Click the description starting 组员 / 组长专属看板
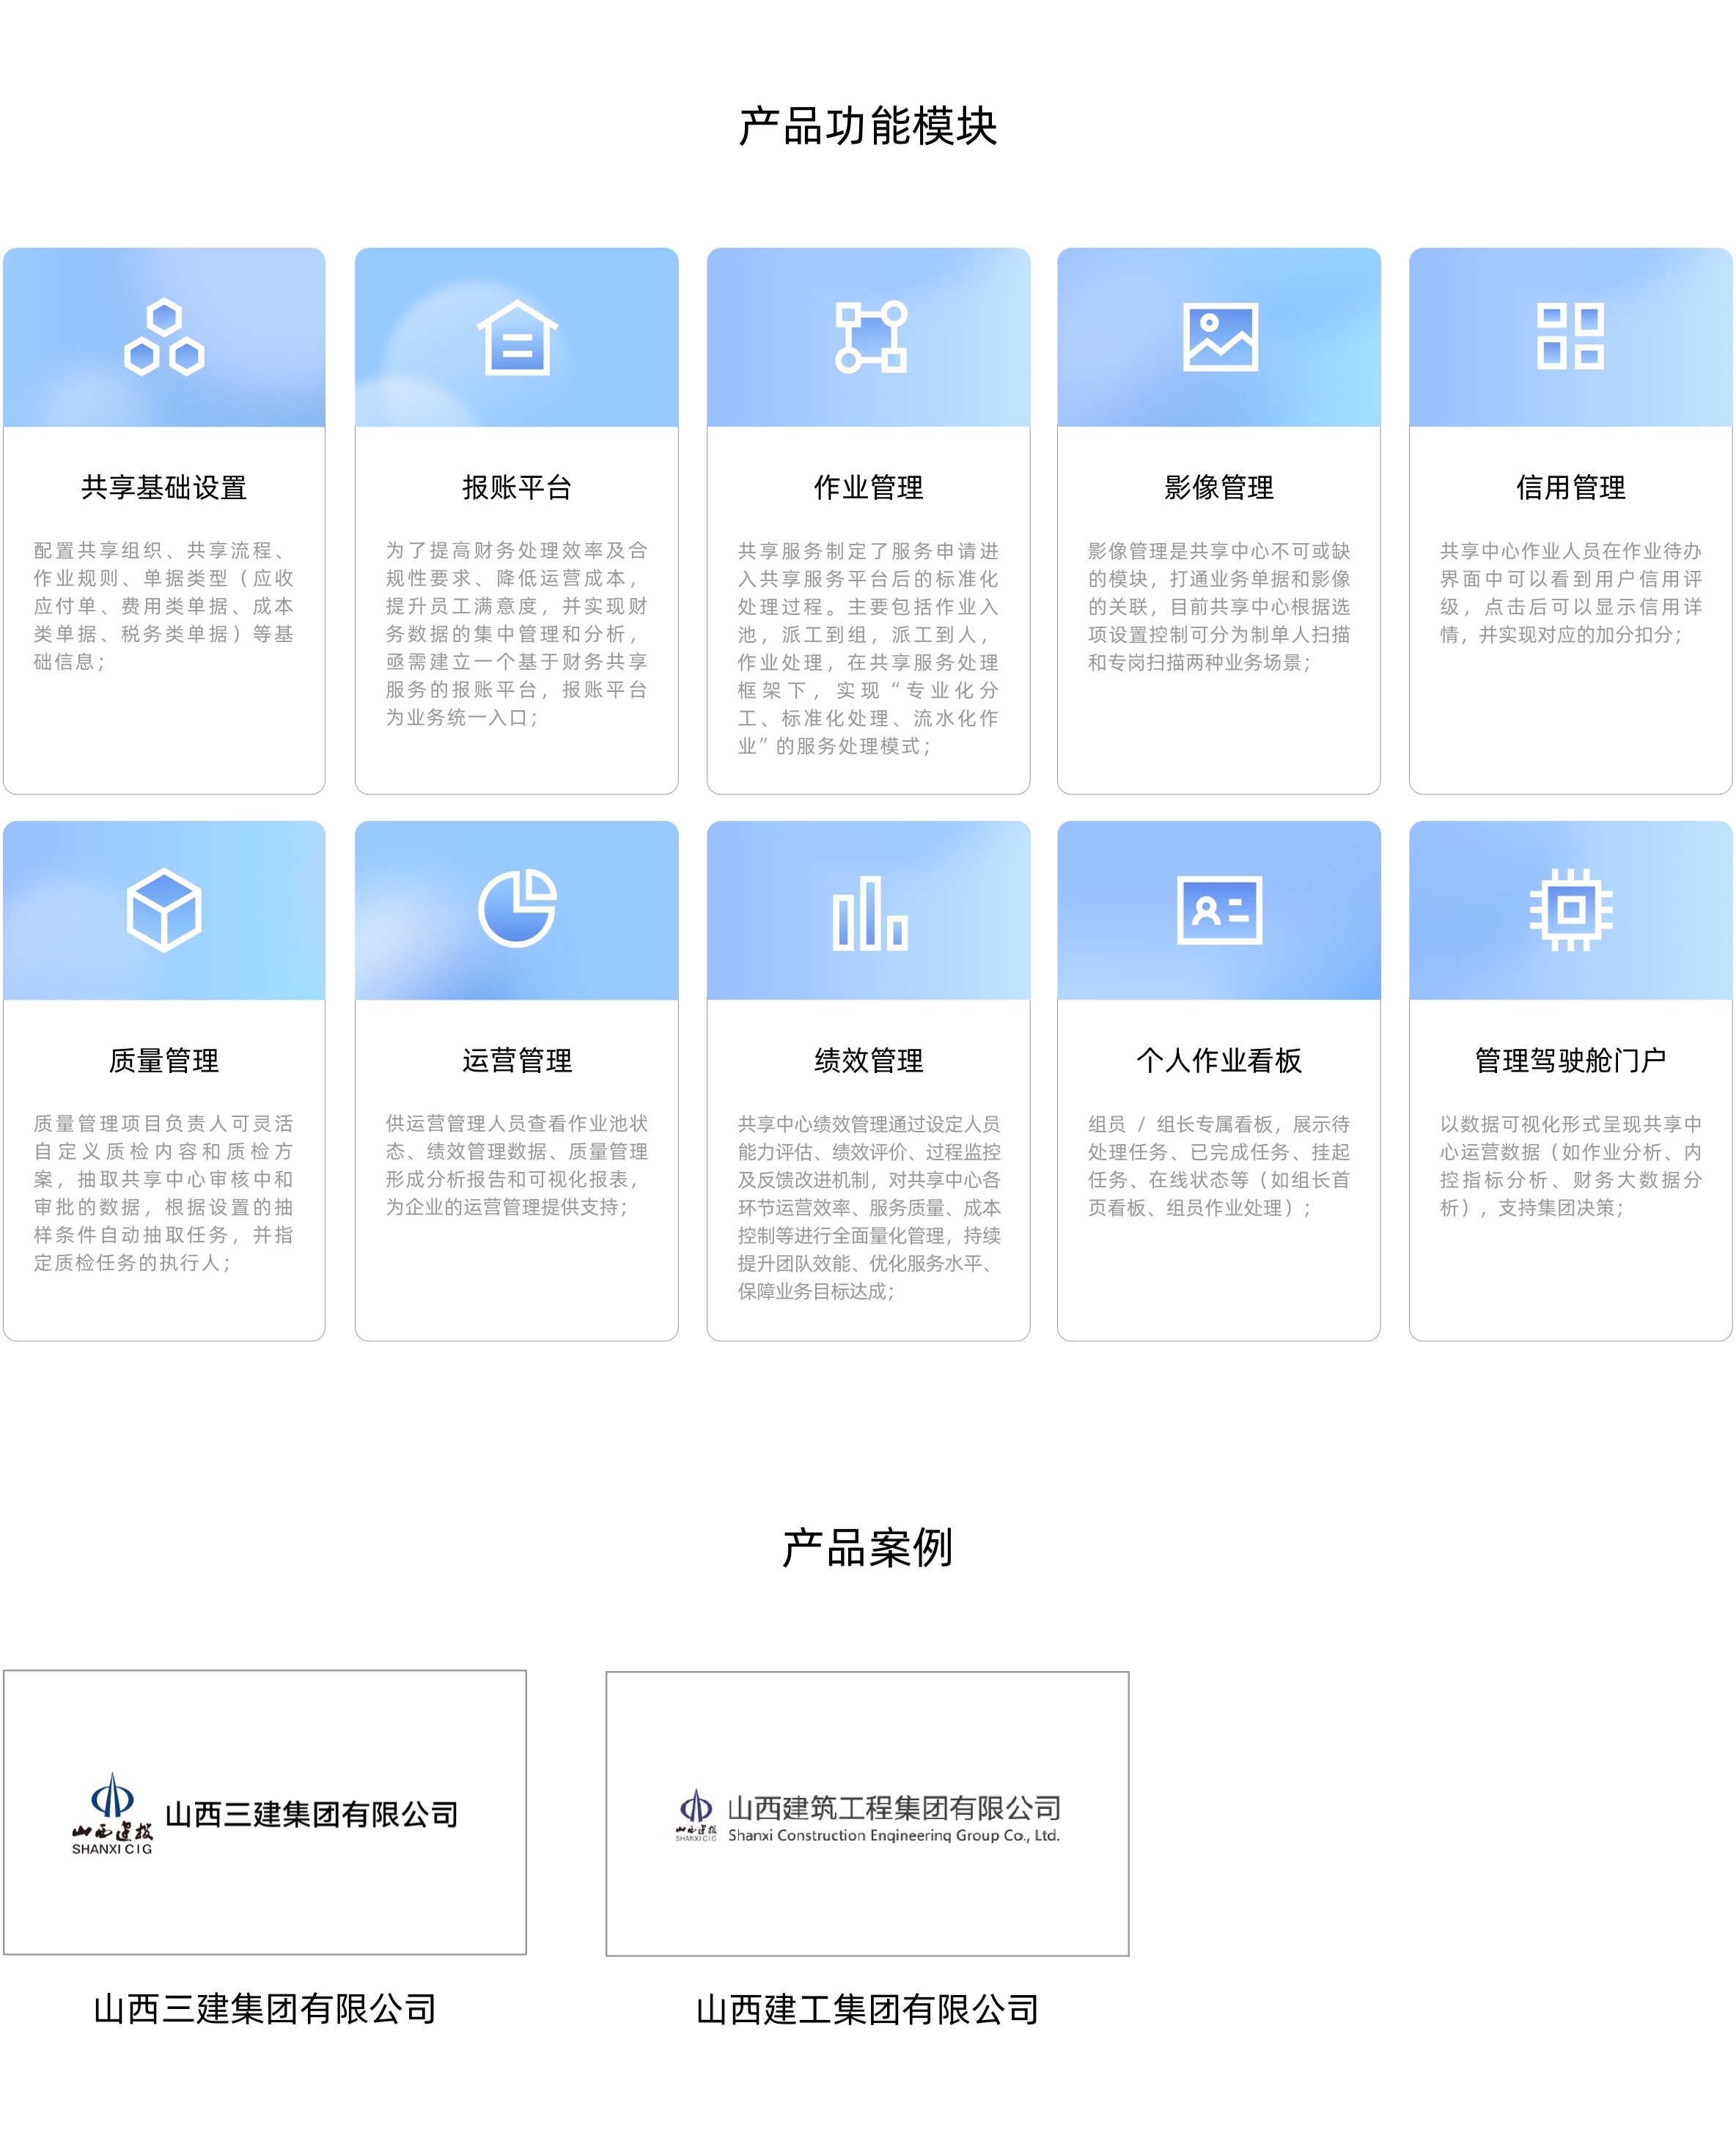The image size is (1736, 2149). [x=1219, y=1165]
